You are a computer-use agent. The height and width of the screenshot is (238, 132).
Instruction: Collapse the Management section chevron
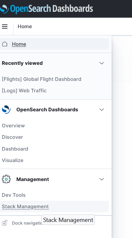coord(101,179)
